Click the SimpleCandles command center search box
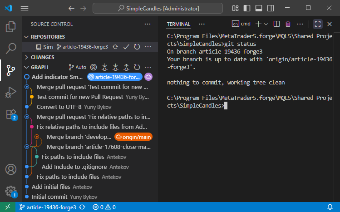 click(x=158, y=8)
